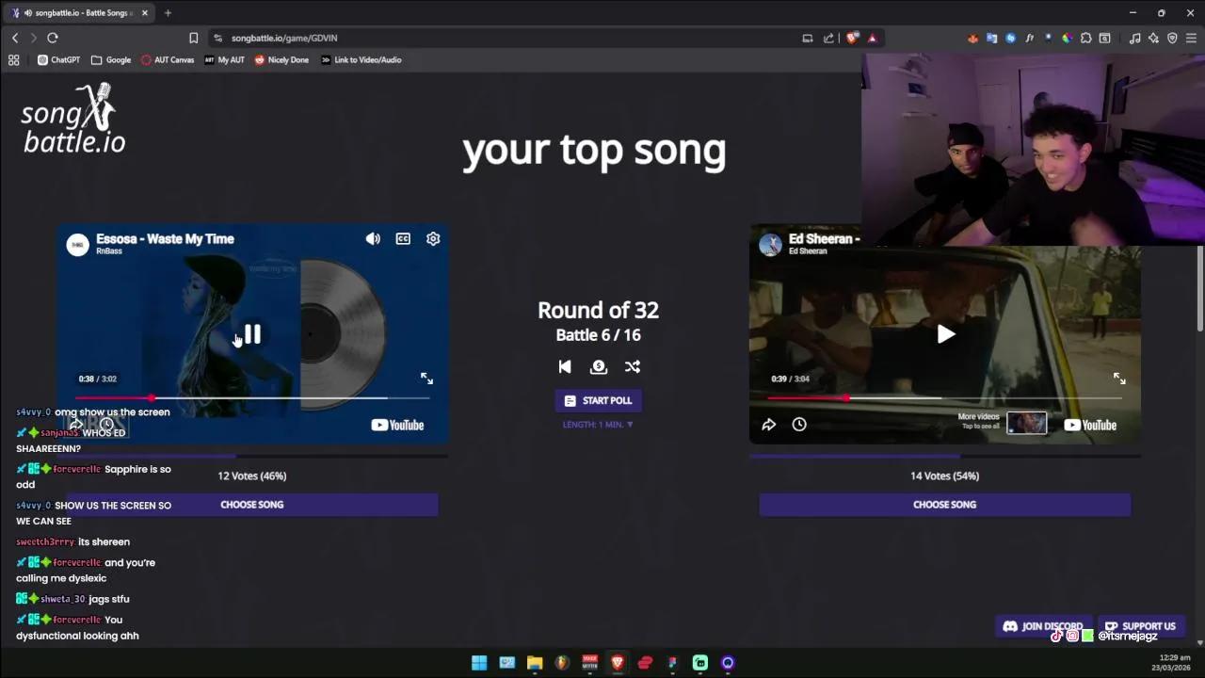Viewport: 1205px width, 678px height.
Task: Open the media control music note icon
Action: click(x=1134, y=38)
